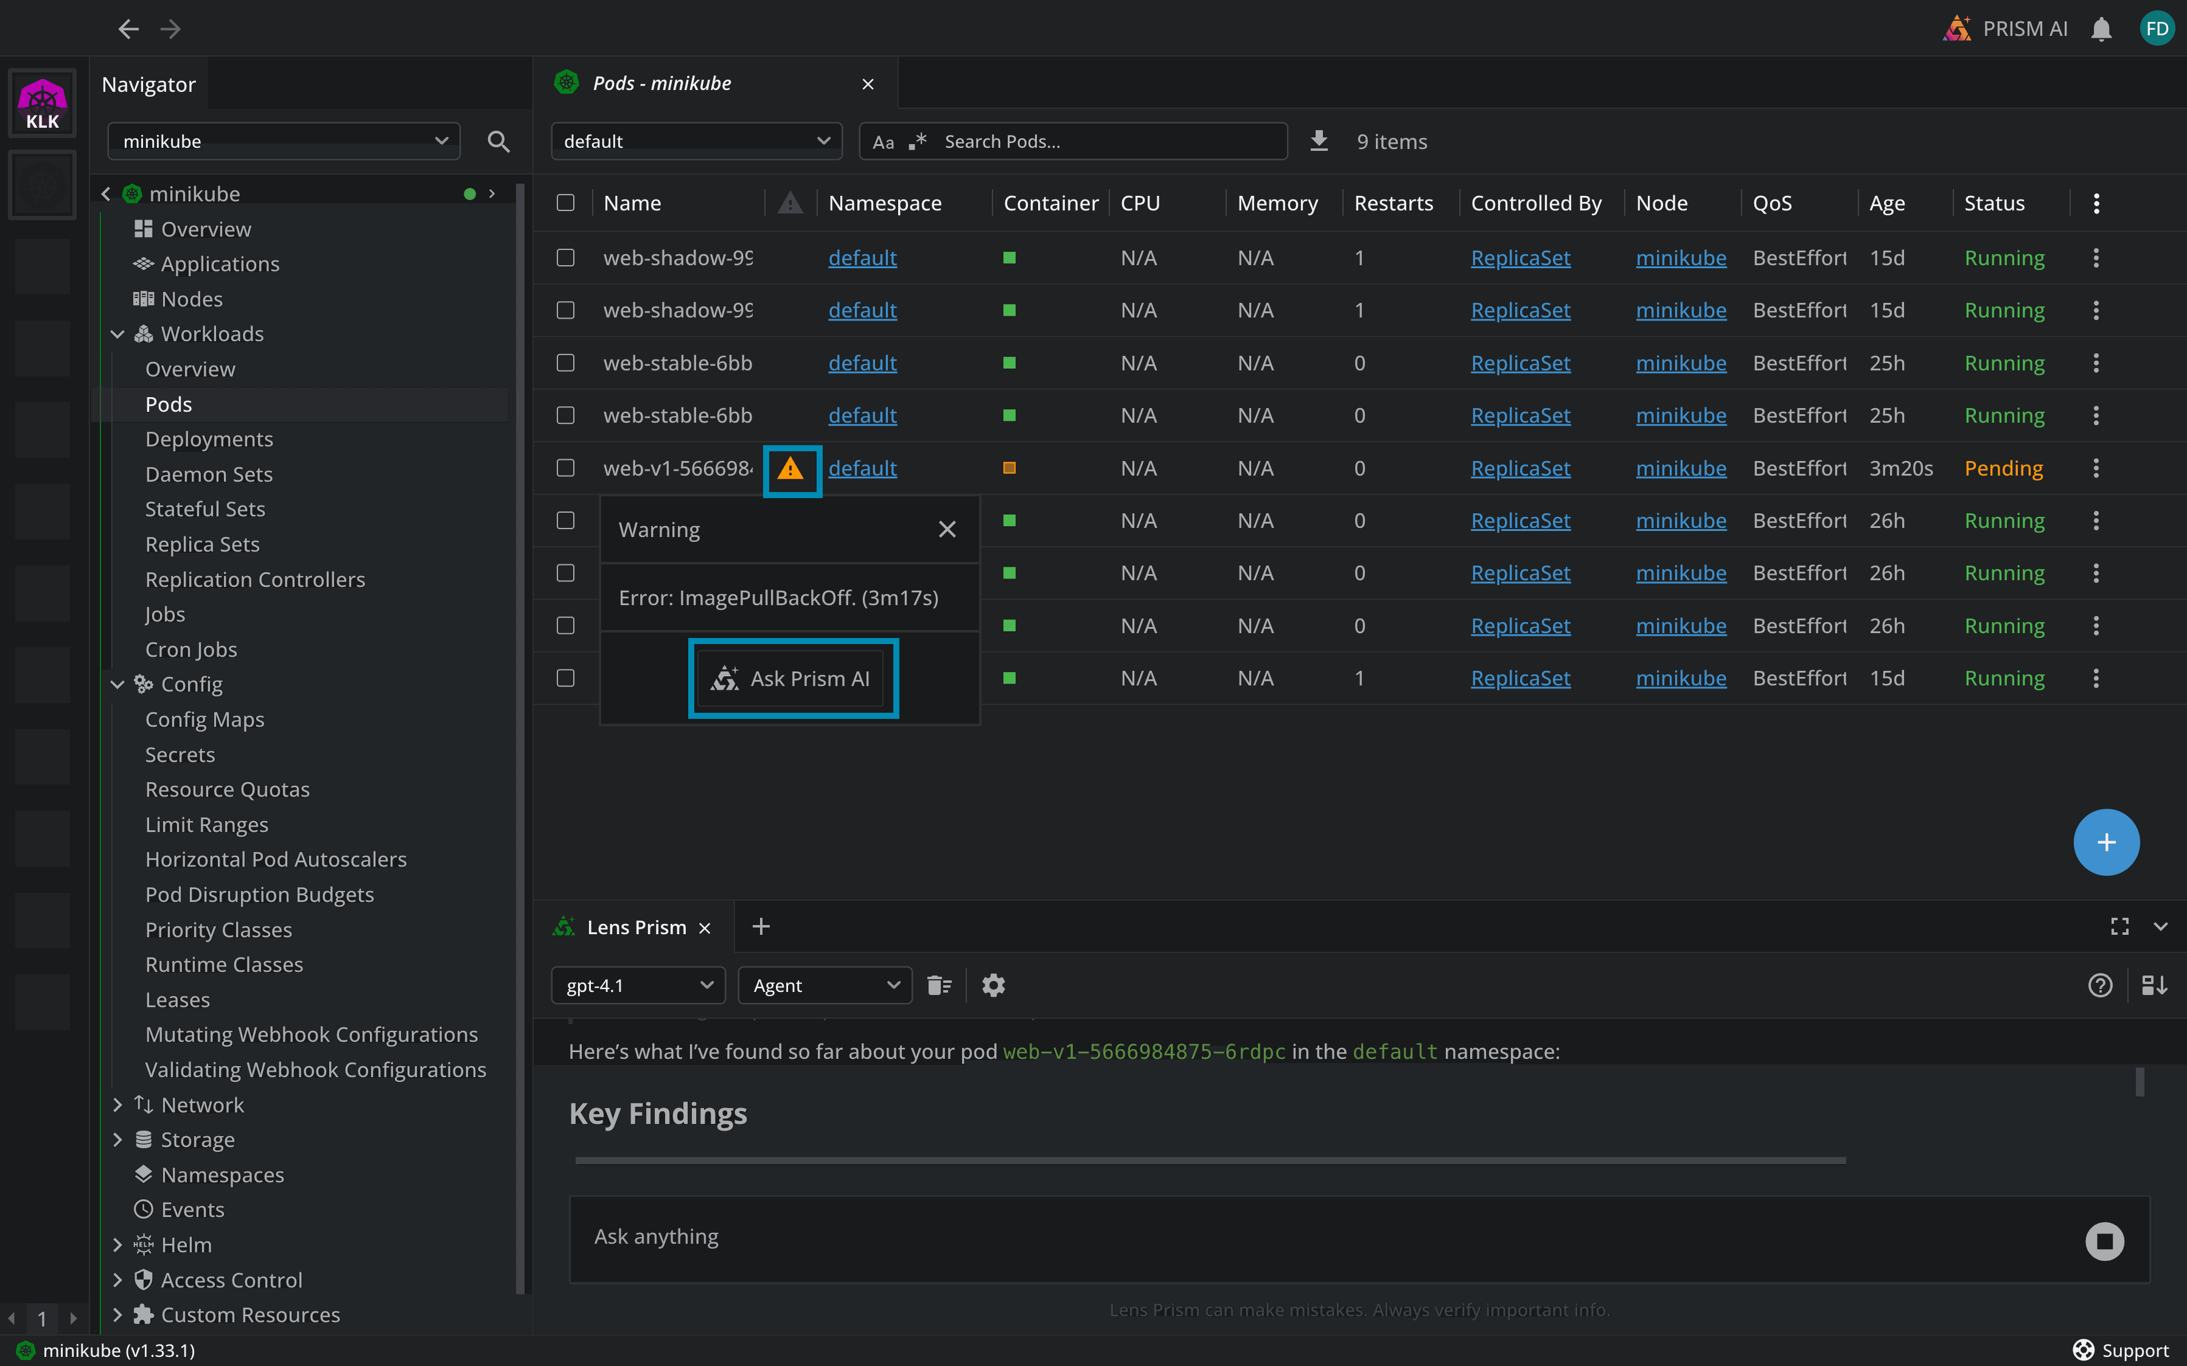This screenshot has height=1366, width=2187.
Task: Click the orange warning triangle on web-v1 pod
Action: pyautogui.click(x=790, y=469)
